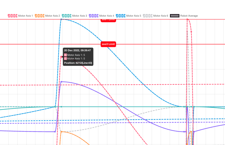Hide the Motor Axis 1 series label
Image resolution: width=225 pixels, height=145 pixels.
[x=25, y=16]
